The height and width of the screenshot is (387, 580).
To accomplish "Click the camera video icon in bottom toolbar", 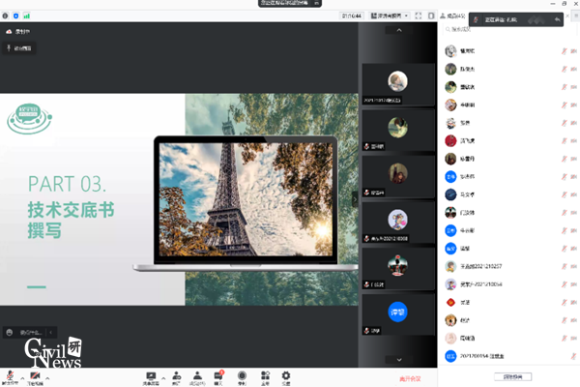I will tap(36, 374).
